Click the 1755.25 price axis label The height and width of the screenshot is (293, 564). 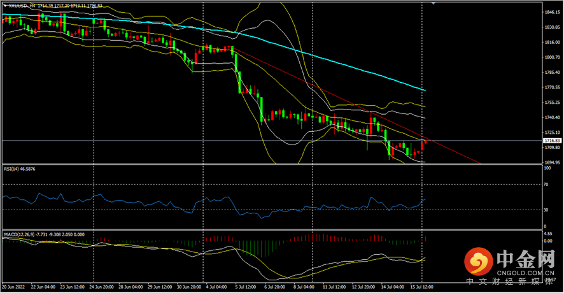coord(553,102)
